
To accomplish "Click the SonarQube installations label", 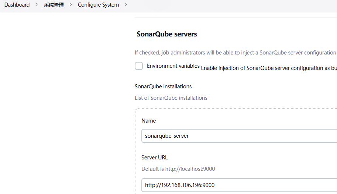I will [x=163, y=87].
